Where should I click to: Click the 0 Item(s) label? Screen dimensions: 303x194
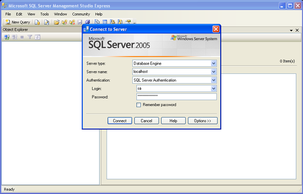pos(287,61)
